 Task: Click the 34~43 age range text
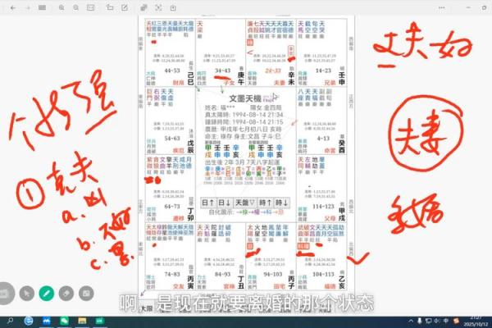(222, 71)
